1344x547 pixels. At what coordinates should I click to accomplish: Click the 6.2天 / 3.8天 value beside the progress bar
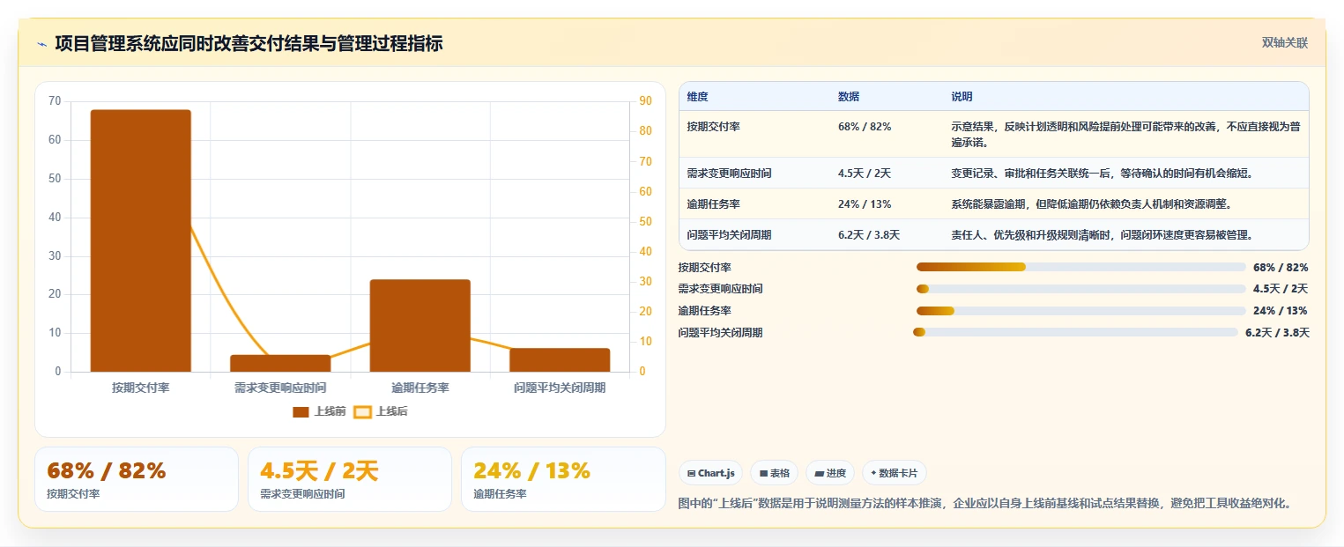pyautogui.click(x=1277, y=332)
